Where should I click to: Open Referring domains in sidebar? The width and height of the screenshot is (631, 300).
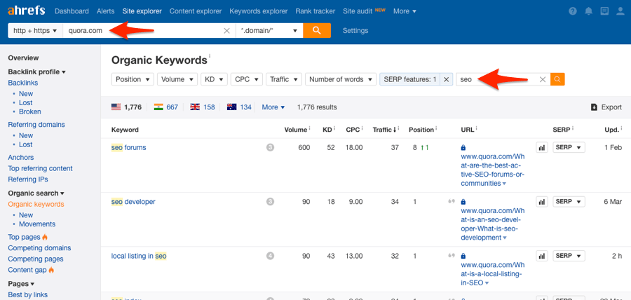36,125
